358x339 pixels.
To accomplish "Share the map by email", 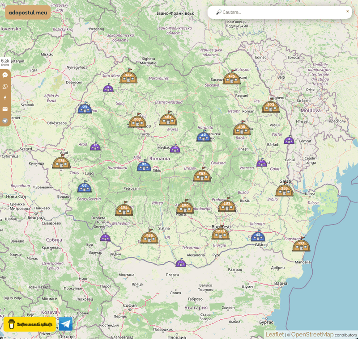I will (x=5, y=109).
